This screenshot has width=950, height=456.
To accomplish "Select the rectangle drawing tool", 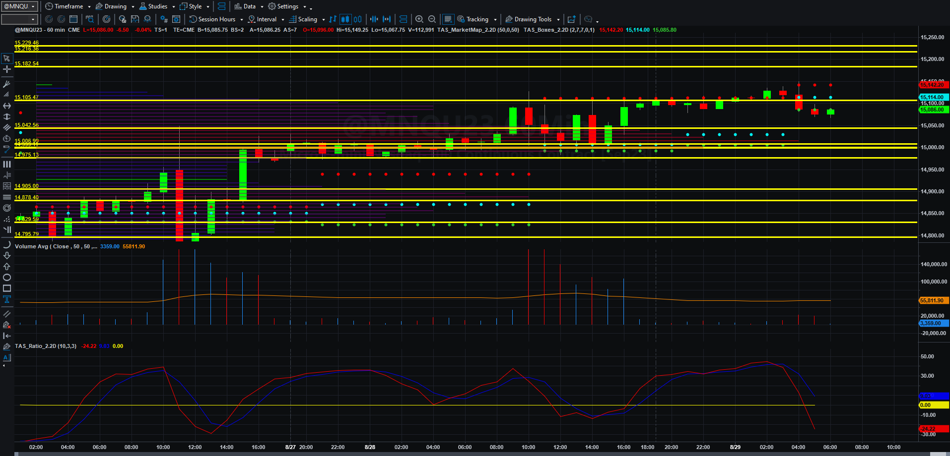I will [7, 288].
